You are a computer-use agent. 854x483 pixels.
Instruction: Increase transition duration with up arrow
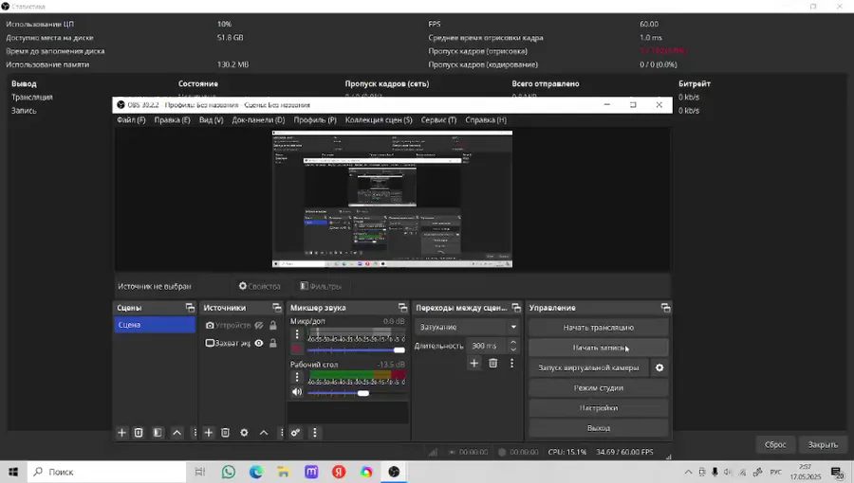point(512,342)
